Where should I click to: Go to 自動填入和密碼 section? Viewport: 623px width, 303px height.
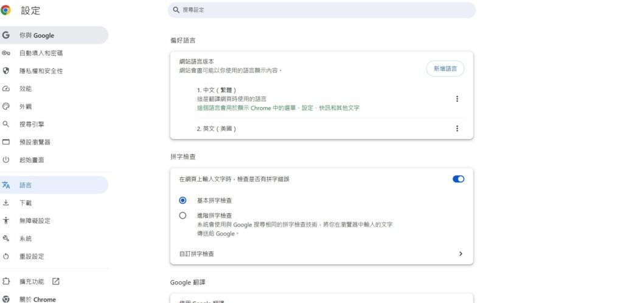pos(54,53)
